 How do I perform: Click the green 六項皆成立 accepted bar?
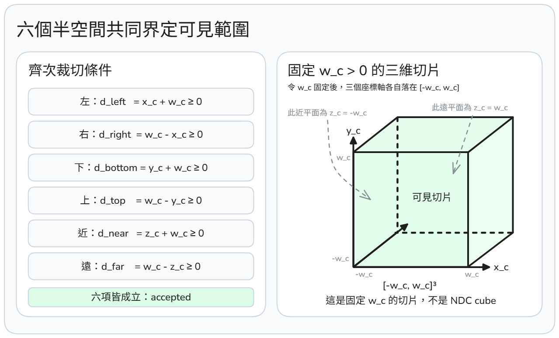(x=141, y=297)
